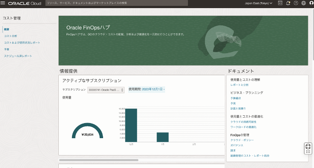The width and height of the screenshot is (314, 168).
Task: Open 組織管理のコスト・レポート統合 link
Action: [250, 156]
